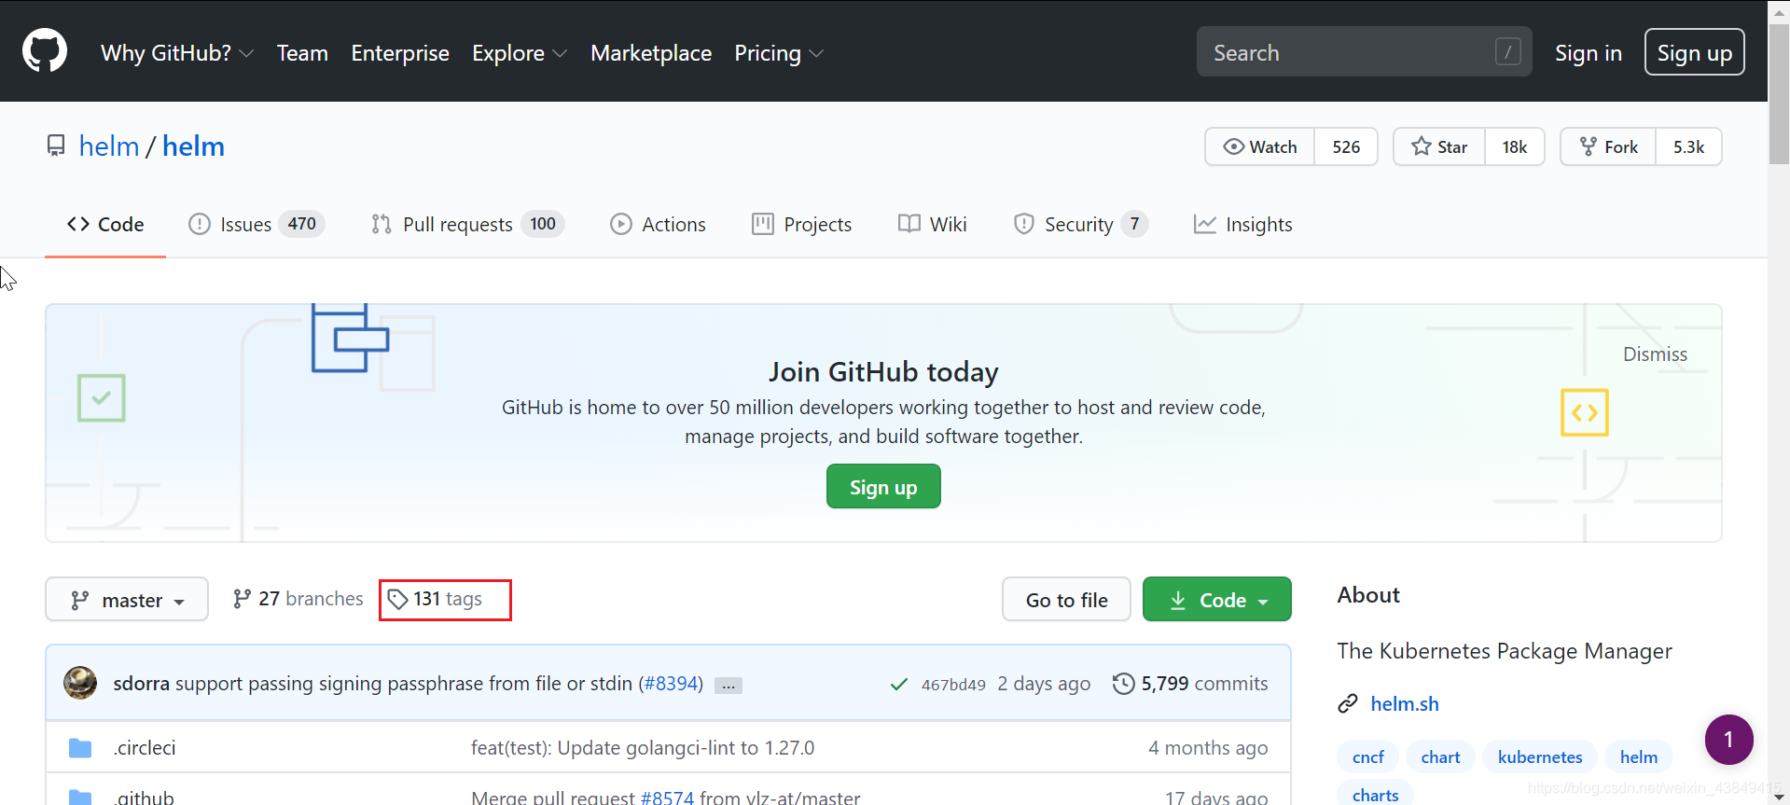Click the repository book icon beside helm
Image resolution: width=1790 pixels, height=805 pixels.
point(56,146)
